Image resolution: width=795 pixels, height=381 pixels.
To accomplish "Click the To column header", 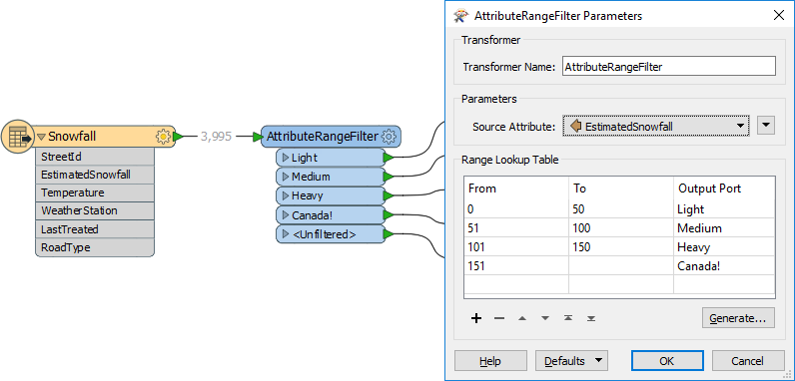I will click(x=621, y=189).
